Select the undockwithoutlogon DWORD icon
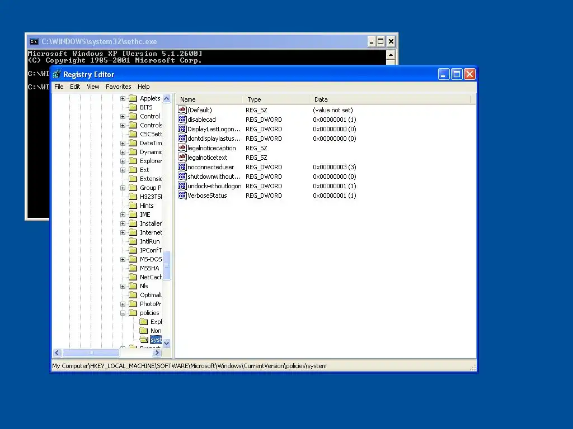 coord(182,185)
